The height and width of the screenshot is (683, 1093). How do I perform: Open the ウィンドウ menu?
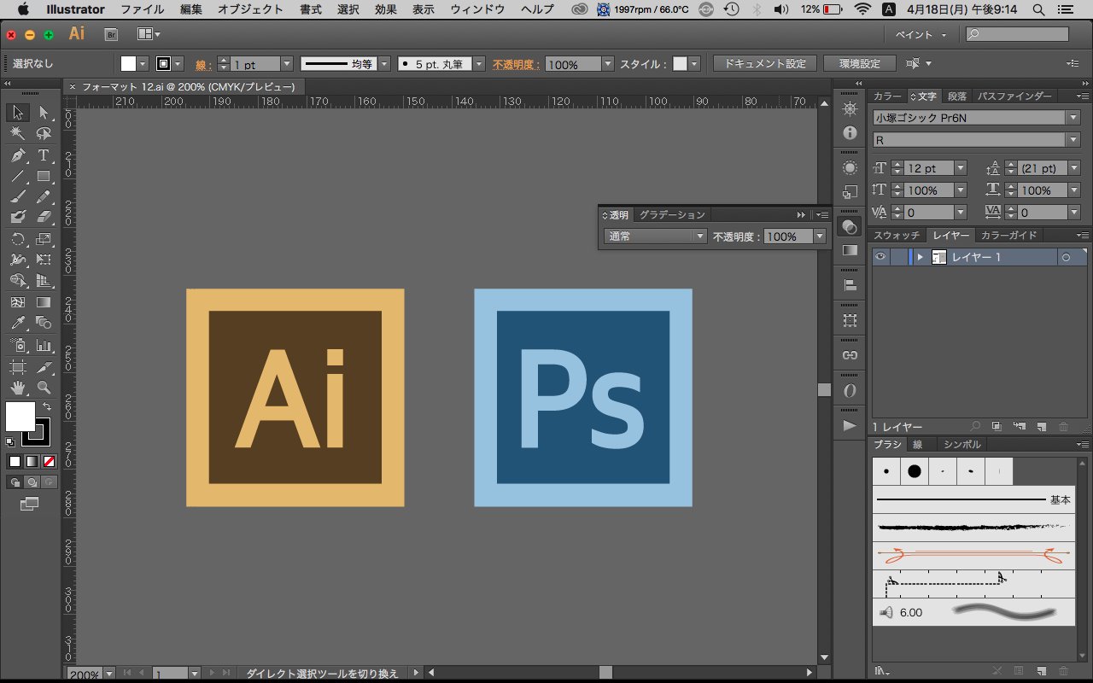477,9
